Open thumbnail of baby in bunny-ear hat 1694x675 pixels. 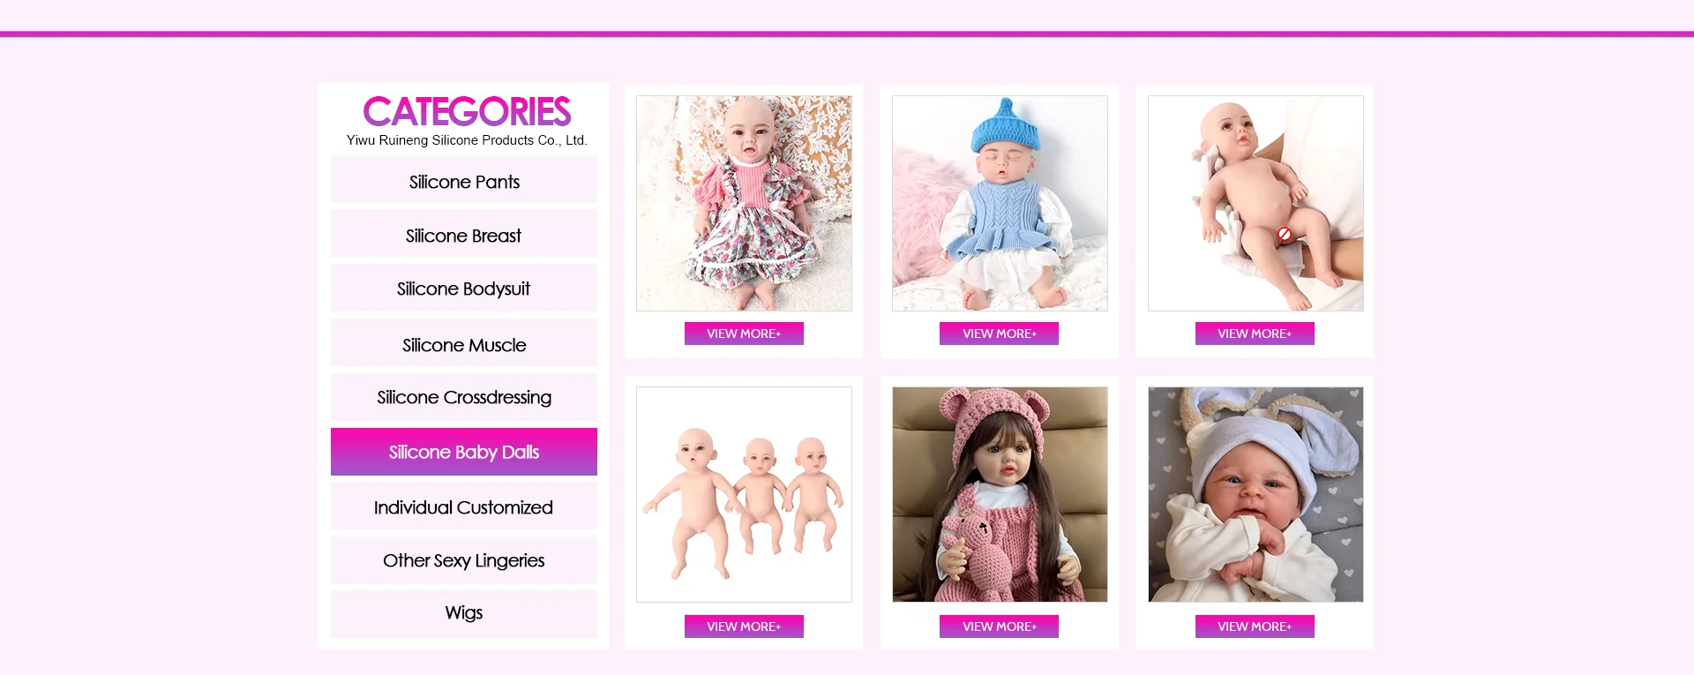(1256, 494)
